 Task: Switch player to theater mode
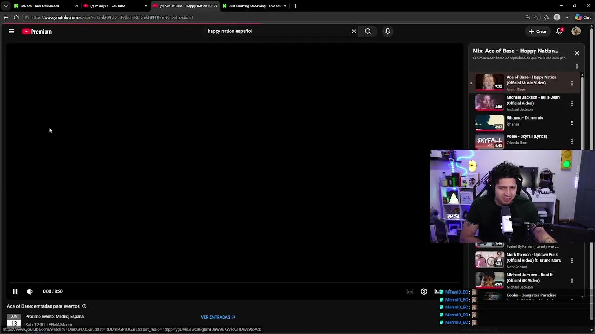(x=437, y=291)
